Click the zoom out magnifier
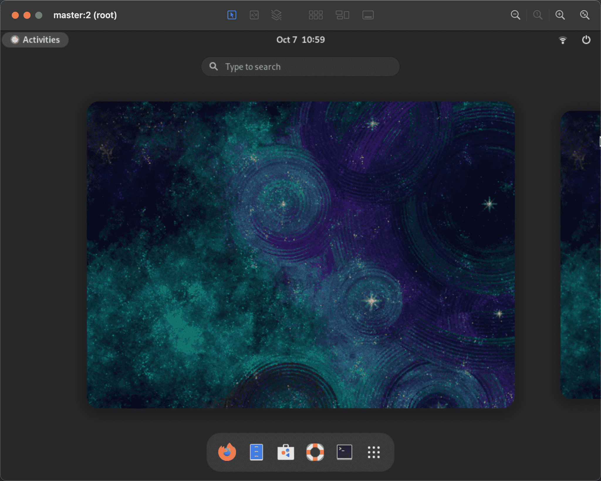The width and height of the screenshot is (601, 481). [x=515, y=15]
